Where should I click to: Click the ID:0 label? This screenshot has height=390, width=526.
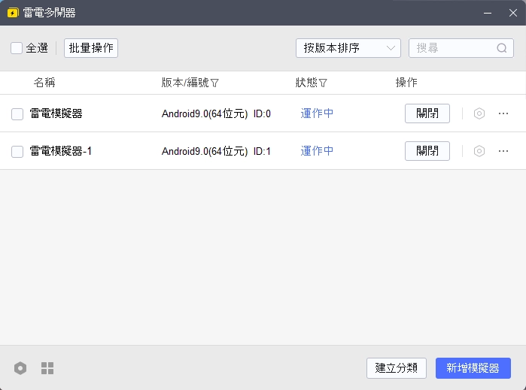pos(262,114)
